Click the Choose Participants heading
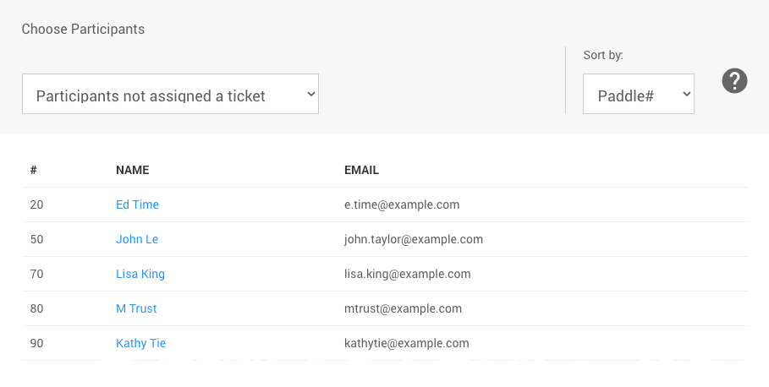 [x=83, y=29]
